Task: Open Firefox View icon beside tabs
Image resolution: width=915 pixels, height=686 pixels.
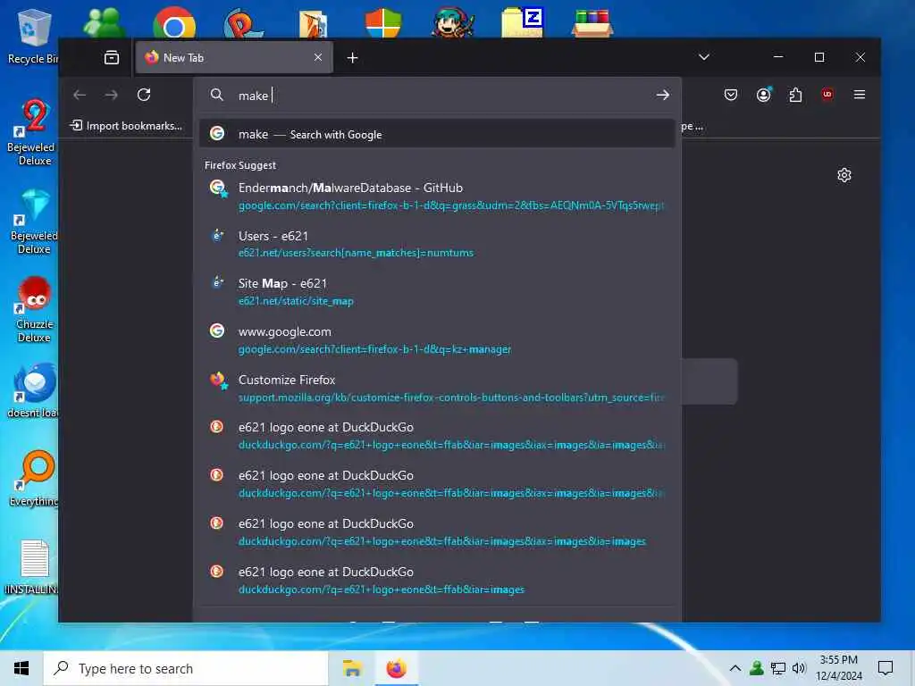Action: pos(112,57)
